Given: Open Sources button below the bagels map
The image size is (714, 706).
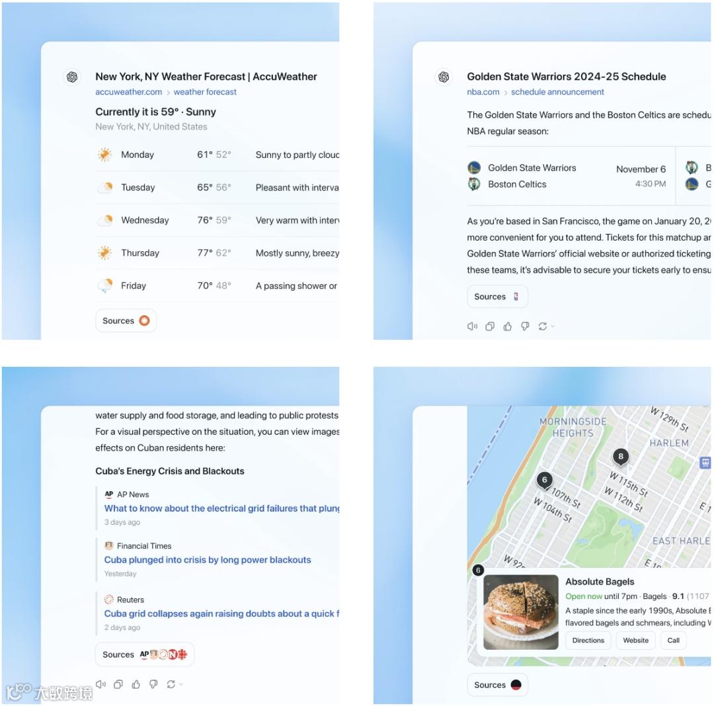Looking at the screenshot, I should (497, 685).
